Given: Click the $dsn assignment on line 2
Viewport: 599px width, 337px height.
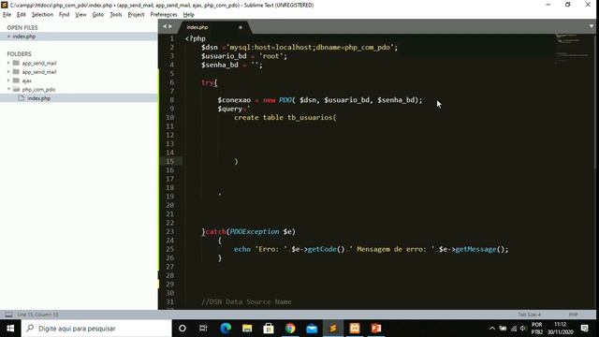Looking at the screenshot, I should (x=299, y=48).
